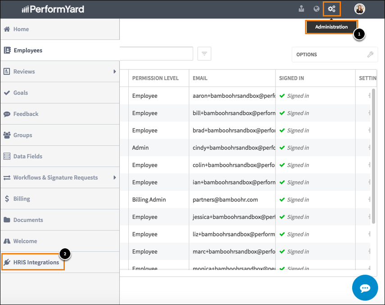Click the bill+bamboohrsandbox email cell
The width and height of the screenshot is (385, 305).
pyautogui.click(x=232, y=113)
